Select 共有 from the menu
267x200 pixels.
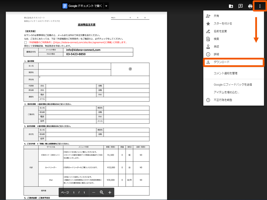click(216, 16)
